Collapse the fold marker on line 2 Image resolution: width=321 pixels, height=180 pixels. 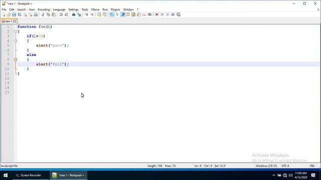pyautogui.click(x=16, y=31)
